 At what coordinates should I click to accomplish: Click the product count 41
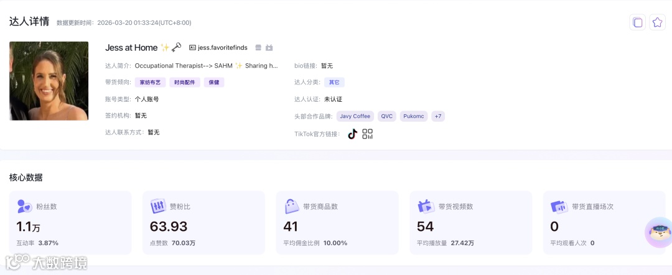[x=291, y=226]
